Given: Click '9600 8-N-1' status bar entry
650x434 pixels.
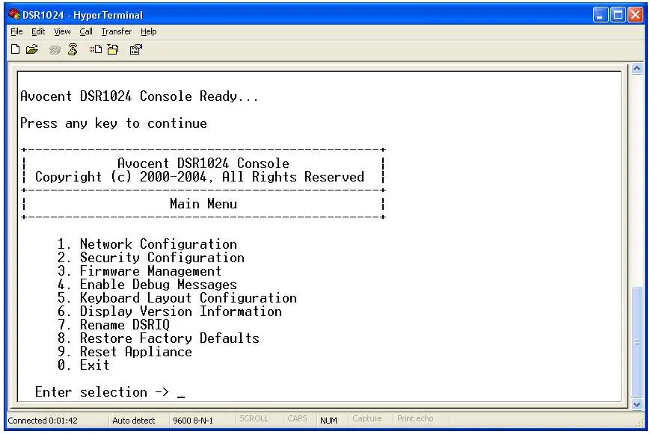Looking at the screenshot, I should 193,421.
